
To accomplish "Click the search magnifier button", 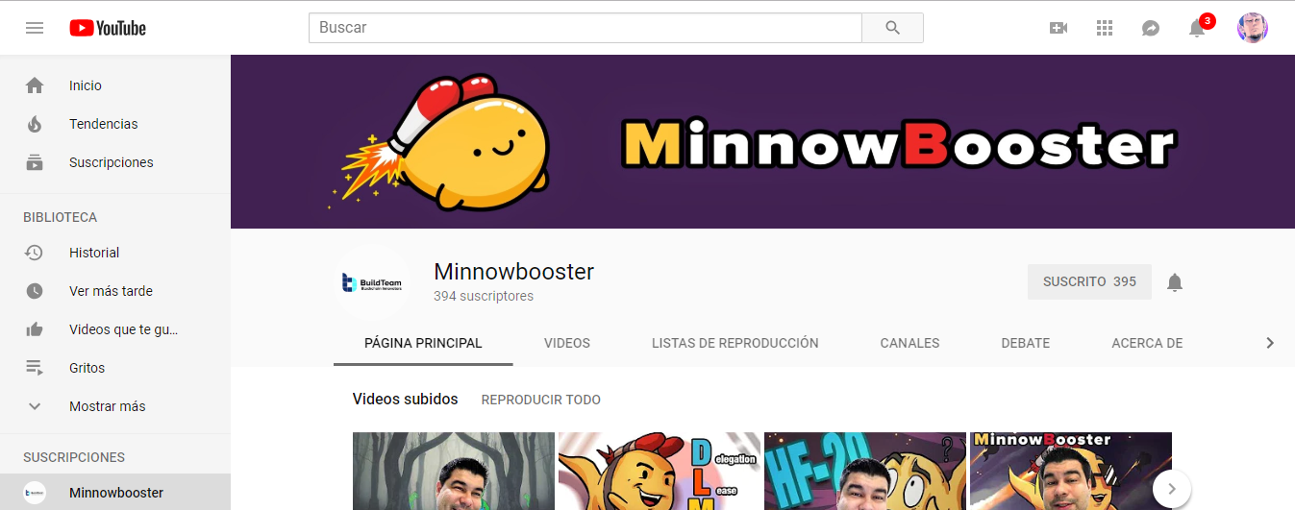I will tap(892, 28).
